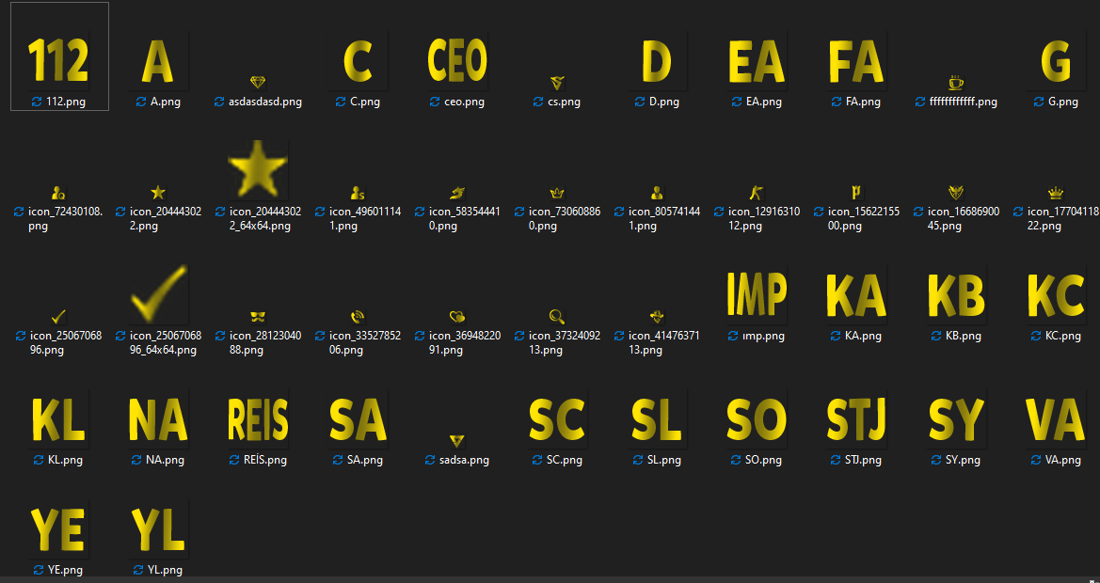
Task: Select the coffee cup icon ffffffffffff.png
Action: (956, 82)
